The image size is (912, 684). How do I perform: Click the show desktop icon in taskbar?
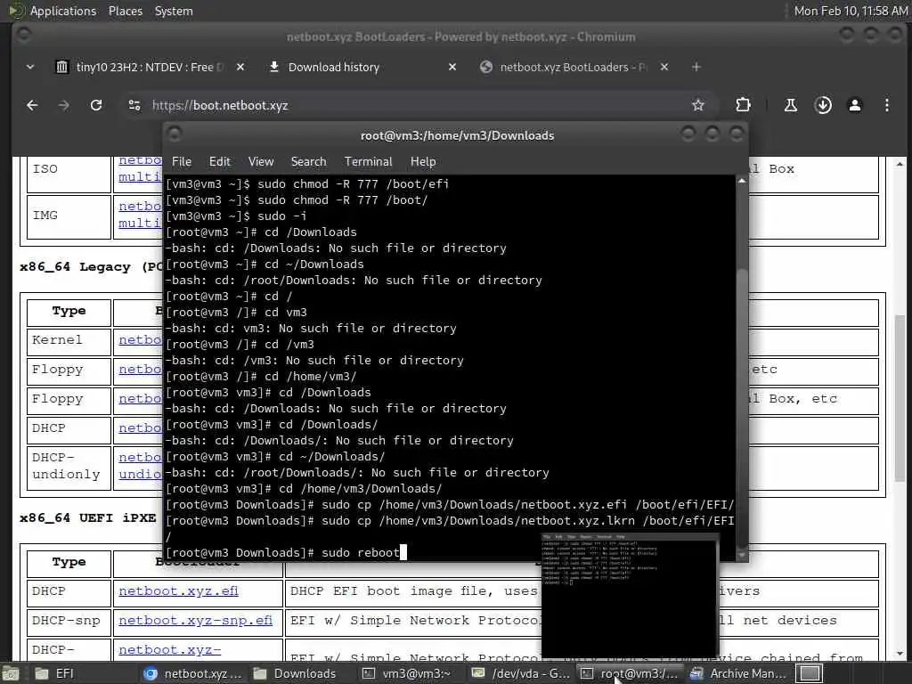click(x=11, y=673)
